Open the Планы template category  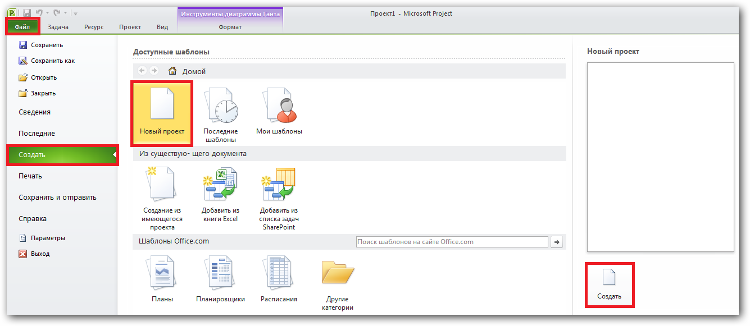[x=162, y=279]
